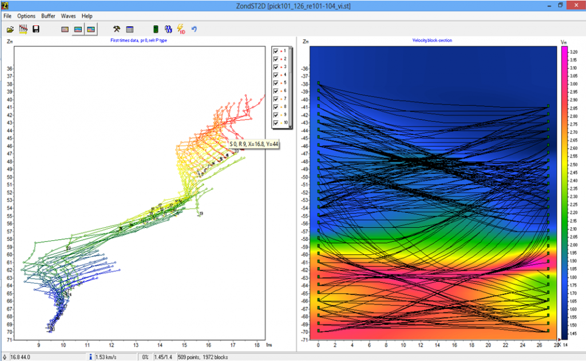The height and width of the screenshot is (361, 586).
Task: Select the first display mode toolbar button
Action: tap(65, 29)
